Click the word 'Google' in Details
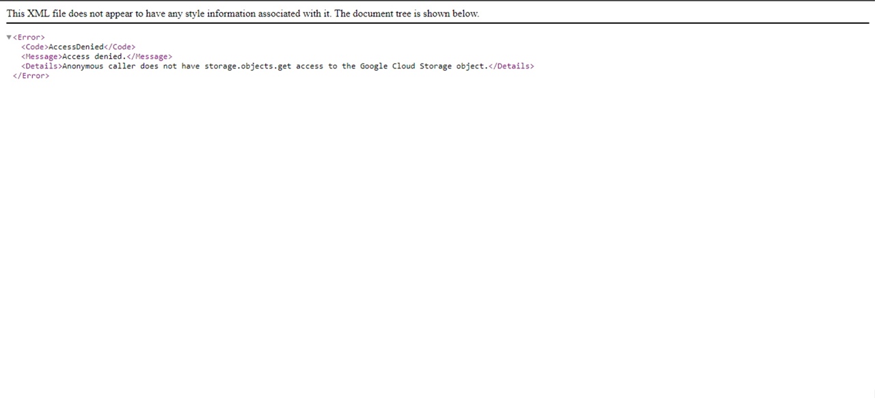This screenshot has width=875, height=398. pos(374,66)
